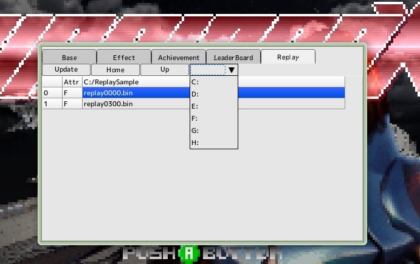The height and width of the screenshot is (264, 420).
Task: Go to the Achievement tab
Action: click(x=179, y=57)
